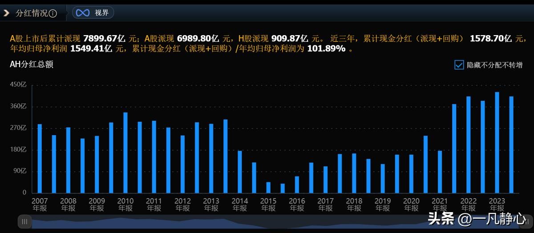Open the 视界 view button
Image resolution: width=534 pixels, height=233 pixels.
93,13
